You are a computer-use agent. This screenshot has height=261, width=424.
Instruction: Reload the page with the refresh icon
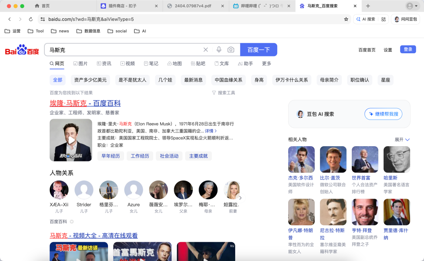(x=31, y=18)
